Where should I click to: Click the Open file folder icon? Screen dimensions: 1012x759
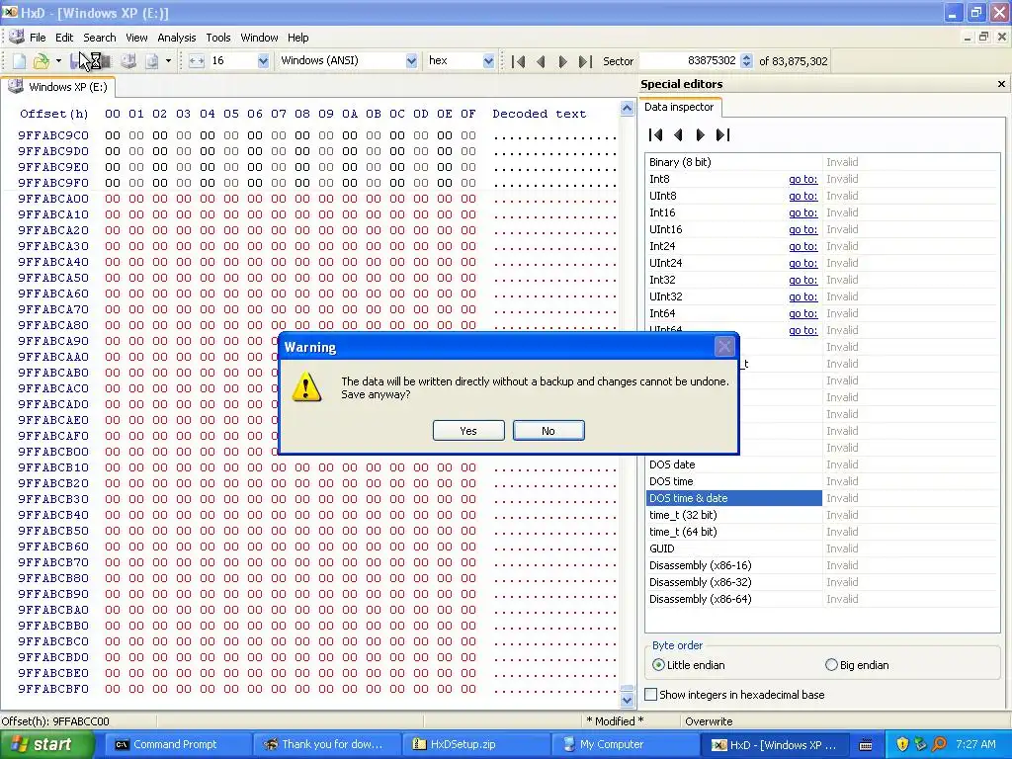coord(42,60)
